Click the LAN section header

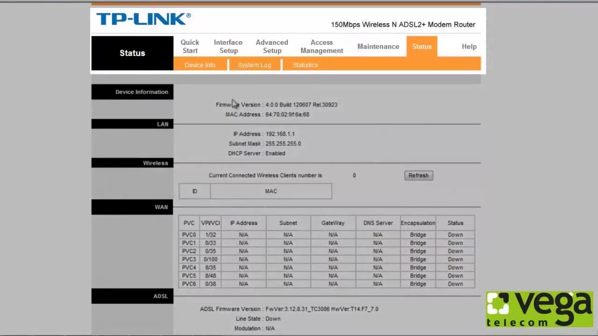click(x=132, y=124)
